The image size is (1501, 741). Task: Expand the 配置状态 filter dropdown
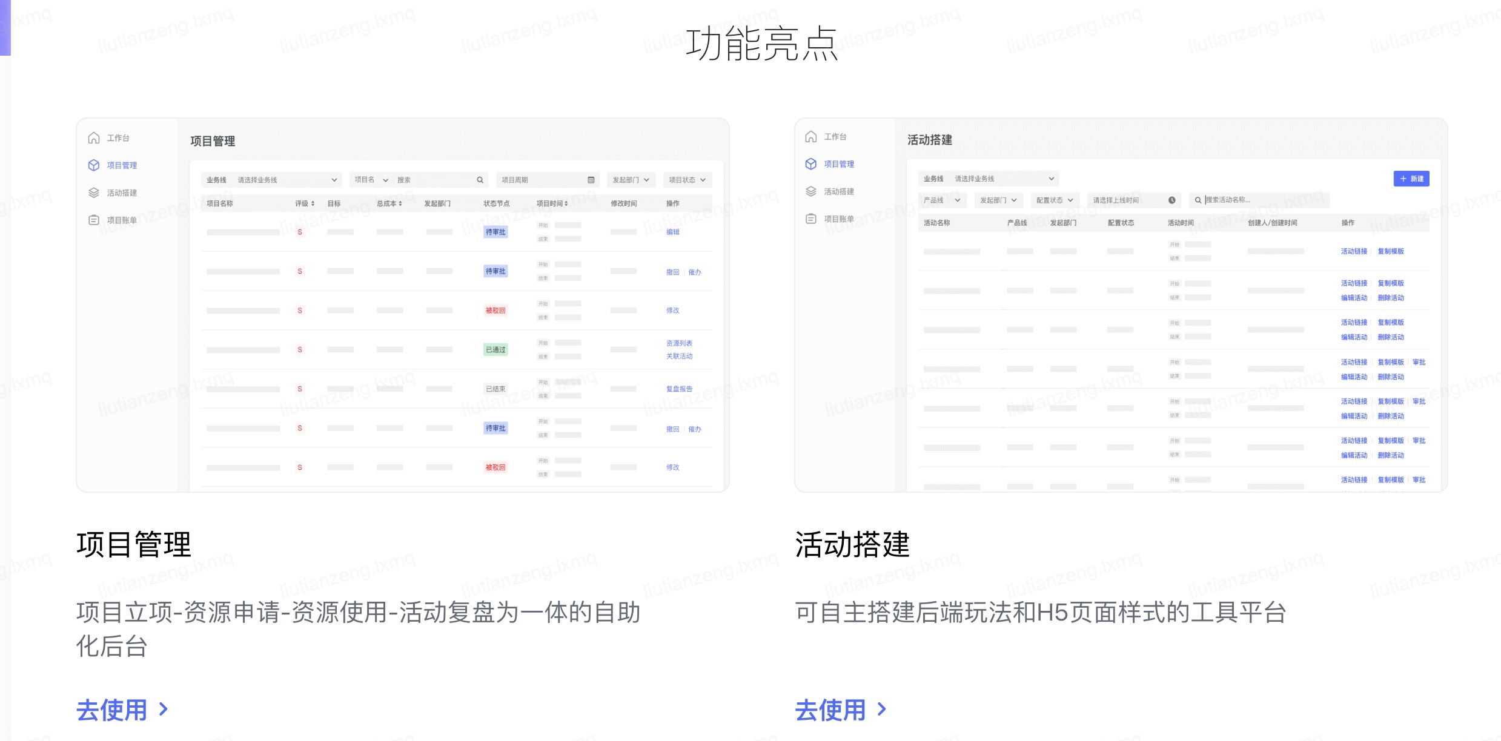point(1055,200)
